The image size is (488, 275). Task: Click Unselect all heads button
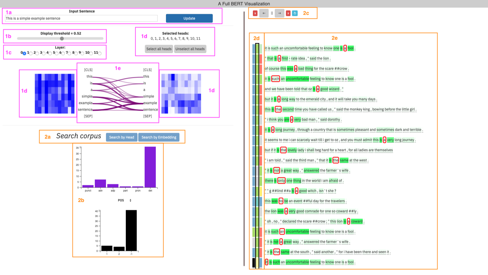click(x=190, y=49)
